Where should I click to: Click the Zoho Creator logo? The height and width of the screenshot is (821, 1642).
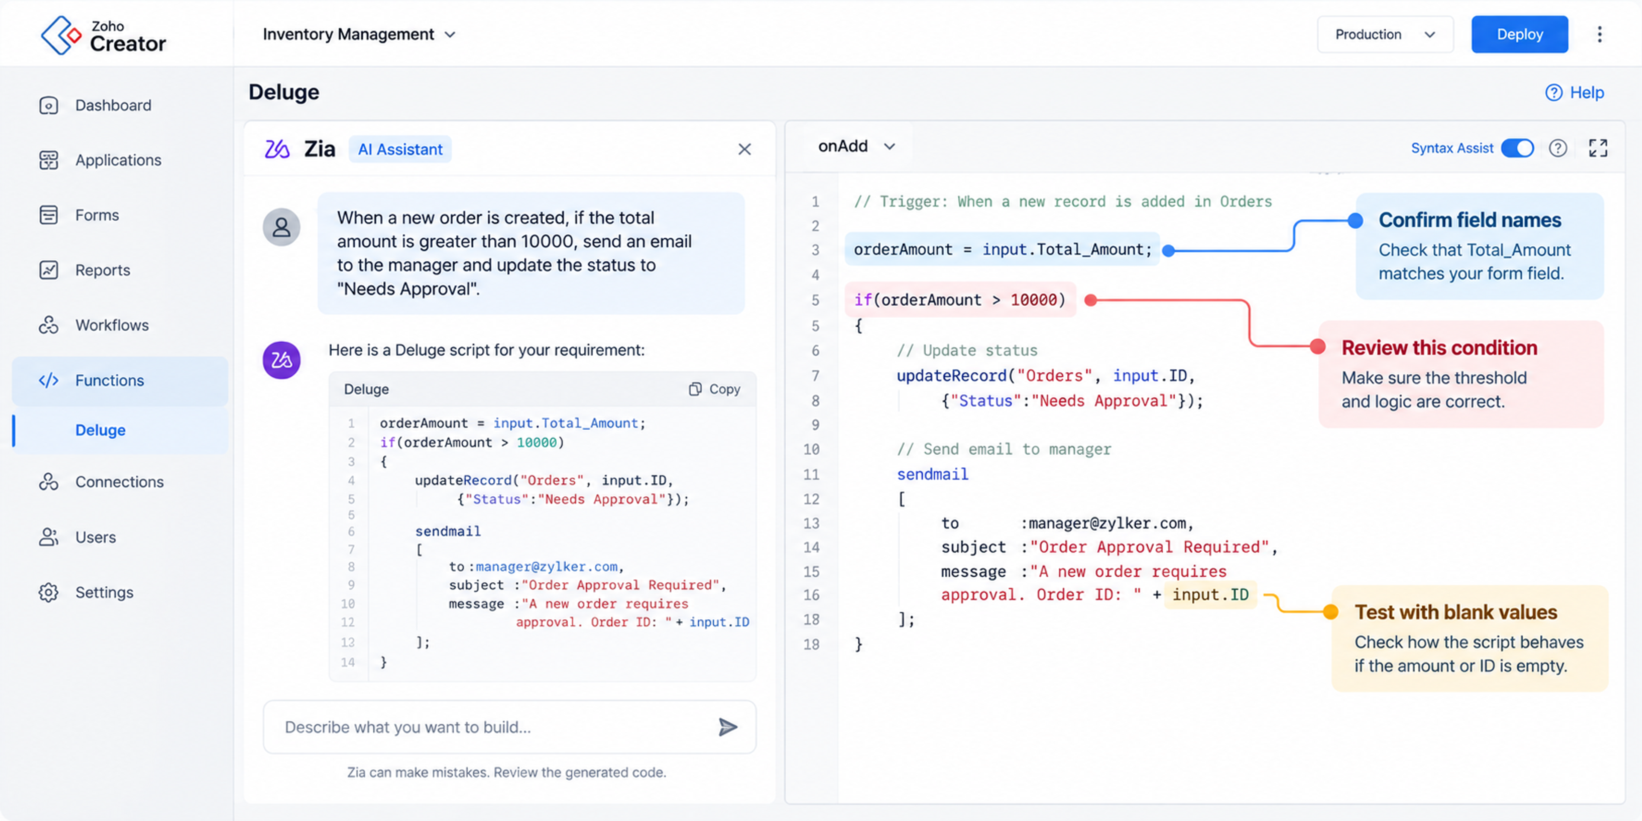pos(103,34)
